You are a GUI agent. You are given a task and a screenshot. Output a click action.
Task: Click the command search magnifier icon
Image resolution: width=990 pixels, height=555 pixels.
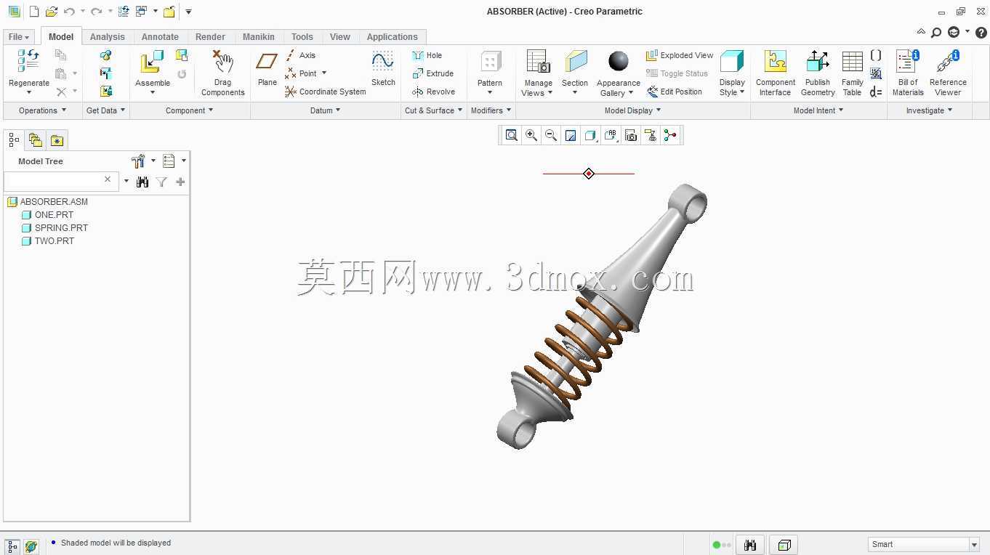(x=936, y=33)
